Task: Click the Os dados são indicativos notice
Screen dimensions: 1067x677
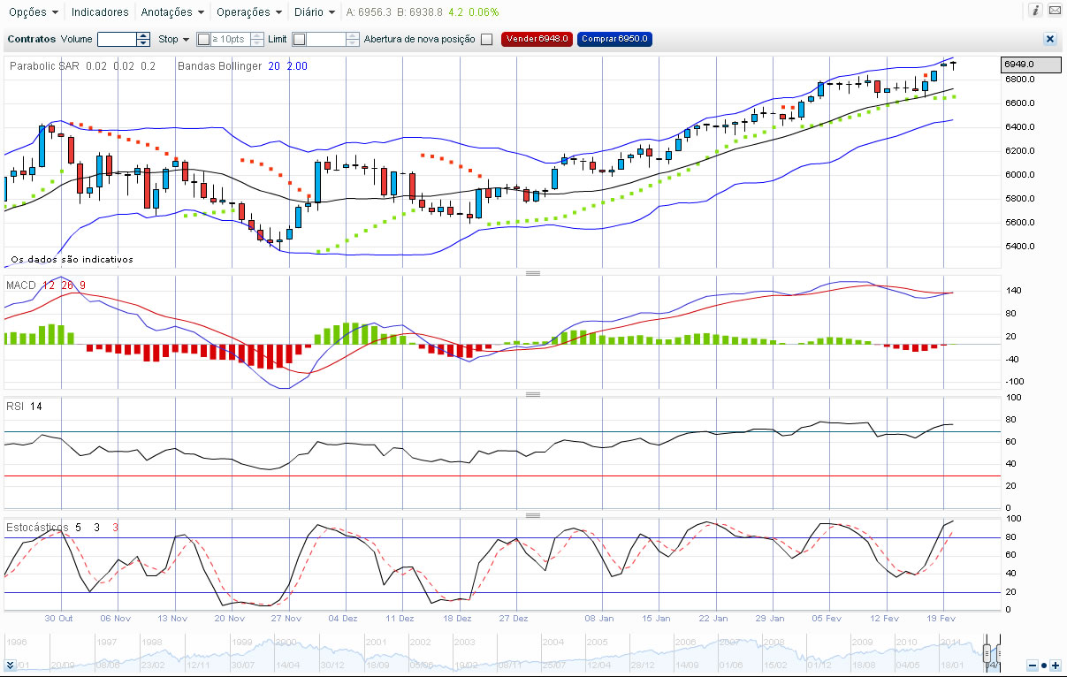Action: pyautogui.click(x=72, y=260)
